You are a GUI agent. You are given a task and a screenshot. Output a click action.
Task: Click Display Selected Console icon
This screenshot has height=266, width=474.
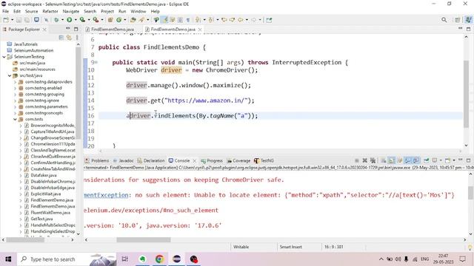pyautogui.click(x=435, y=160)
